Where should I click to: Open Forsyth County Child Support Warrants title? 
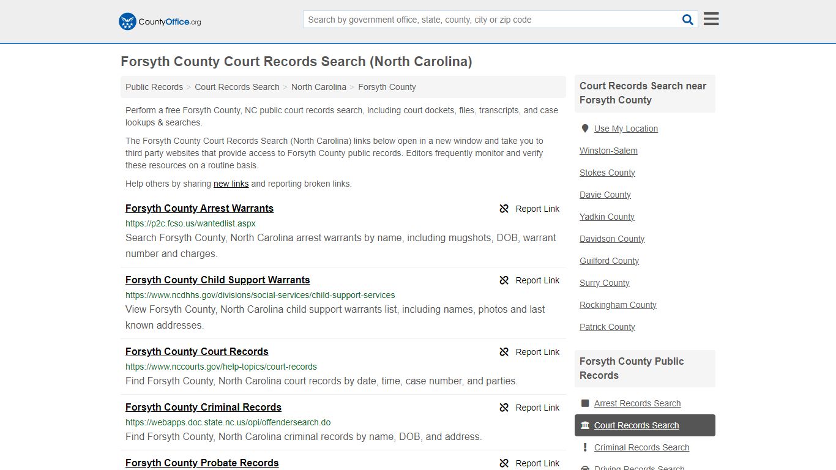(218, 280)
